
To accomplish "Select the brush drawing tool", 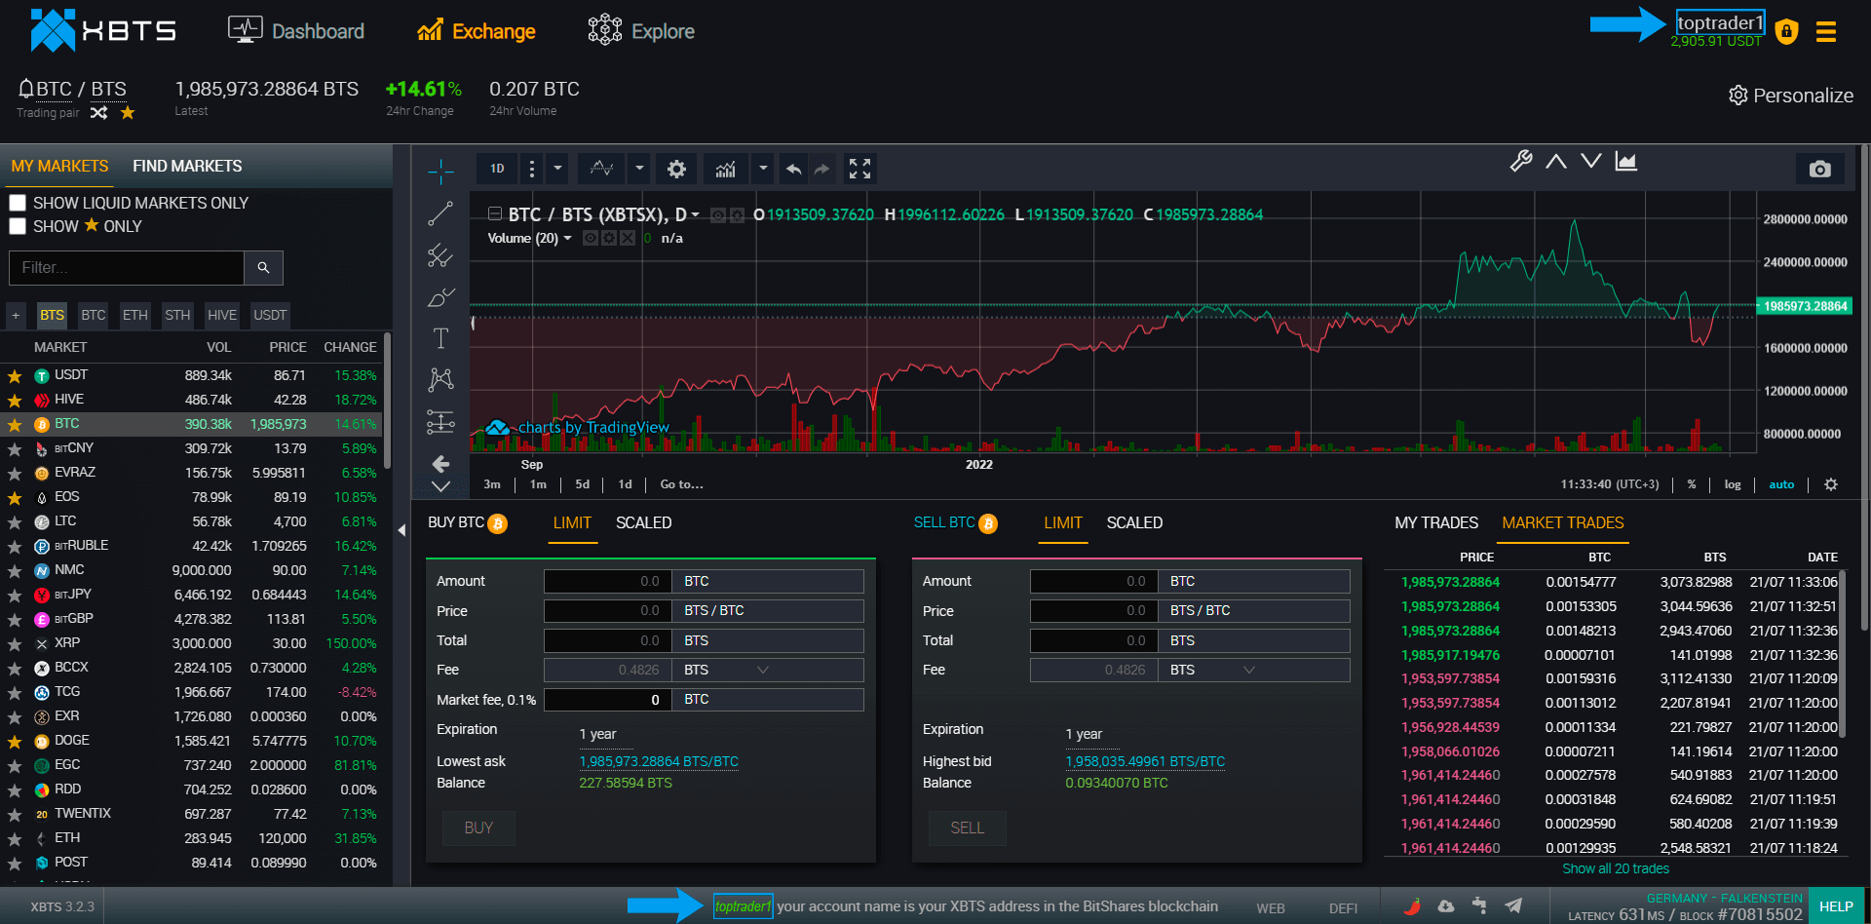I will (440, 296).
